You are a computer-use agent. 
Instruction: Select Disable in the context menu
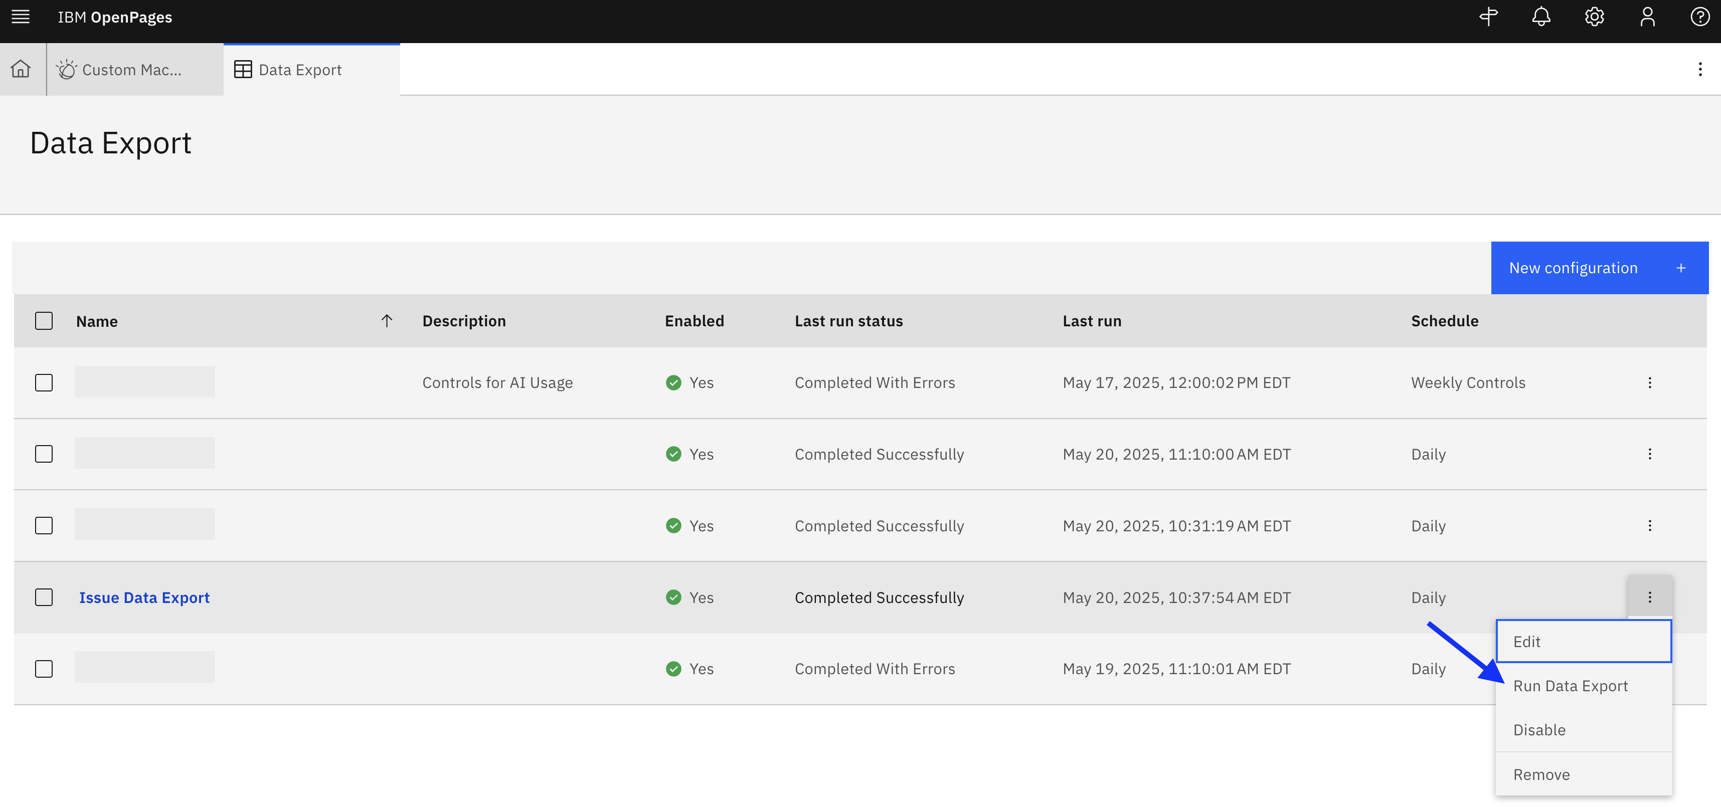(1539, 730)
